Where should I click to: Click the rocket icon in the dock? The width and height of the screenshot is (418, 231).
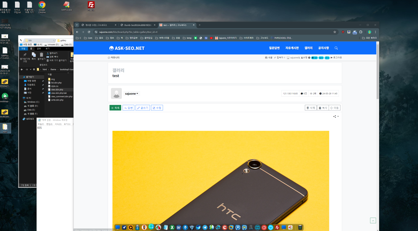[x=124, y=227]
